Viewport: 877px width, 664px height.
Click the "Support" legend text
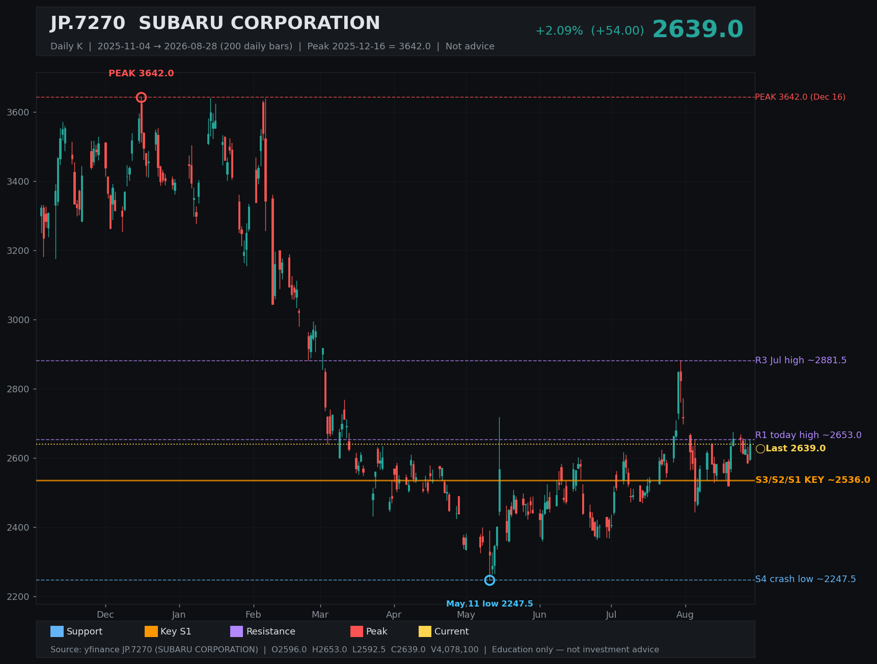(x=85, y=631)
